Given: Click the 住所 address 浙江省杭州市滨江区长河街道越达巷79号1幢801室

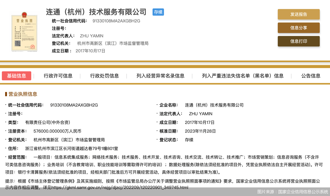Looking at the screenshot, I should pos(72,149).
